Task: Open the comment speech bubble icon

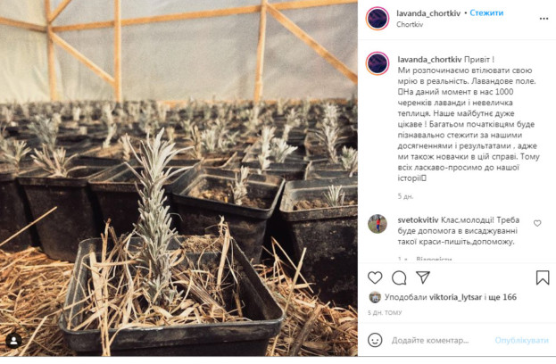Action: click(x=399, y=277)
